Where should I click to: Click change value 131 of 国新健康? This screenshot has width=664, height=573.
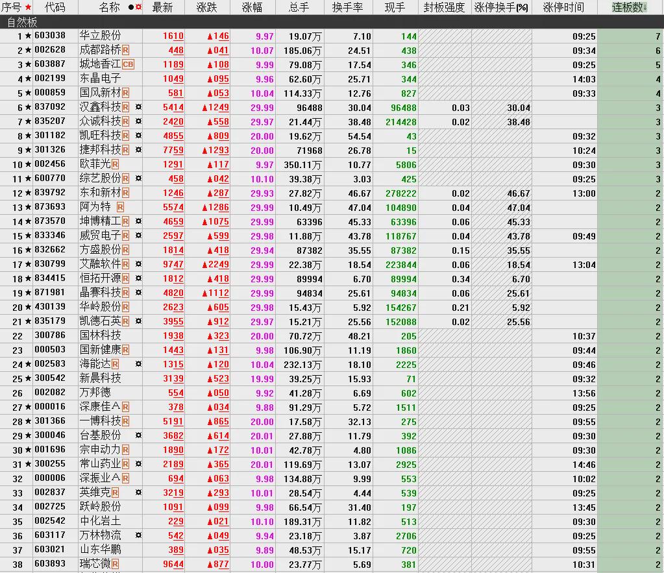pyautogui.click(x=218, y=350)
